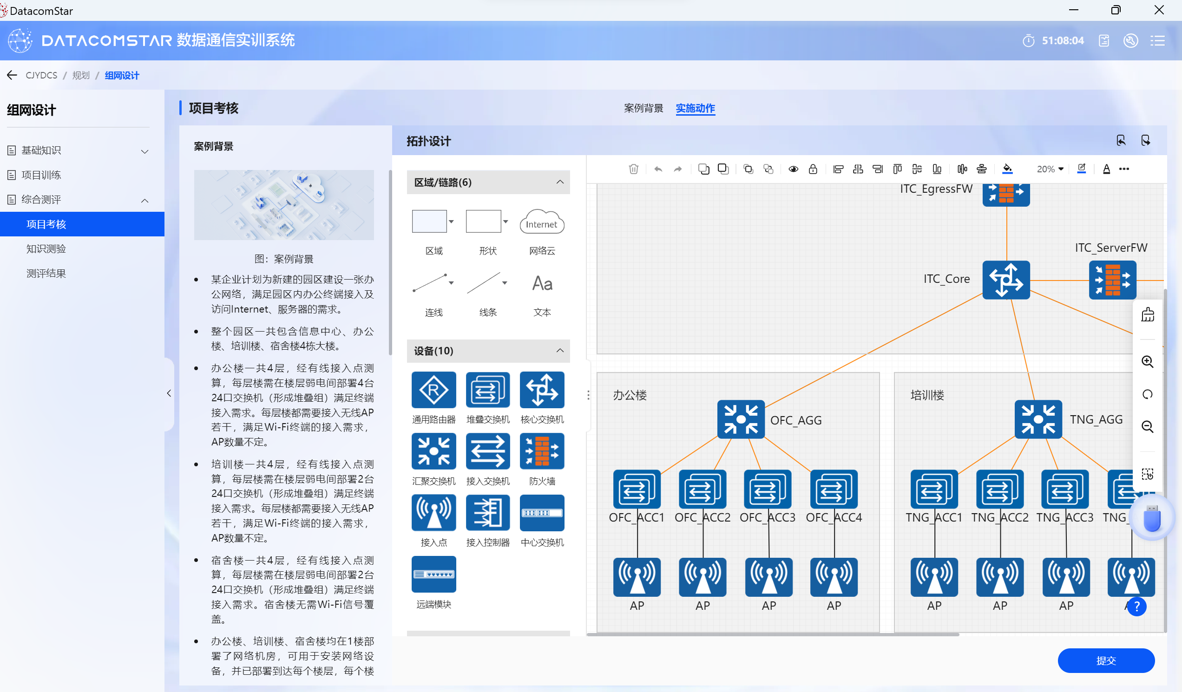Viewport: 1182px width, 692px height.
Task: Pick the 防火墙 firewall device icon
Action: pyautogui.click(x=542, y=451)
